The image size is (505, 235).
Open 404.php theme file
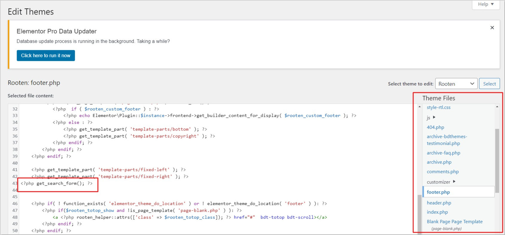(435, 127)
